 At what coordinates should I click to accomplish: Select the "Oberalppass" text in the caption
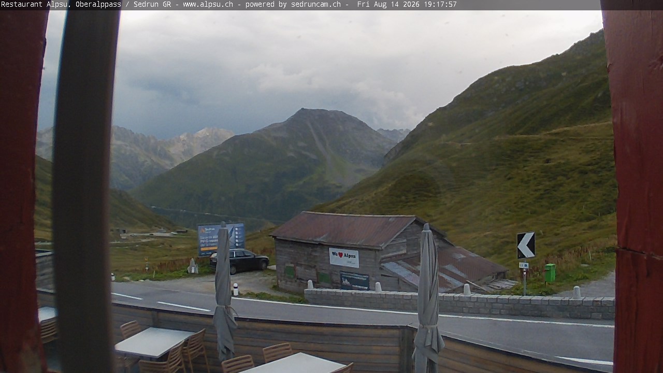(98, 5)
